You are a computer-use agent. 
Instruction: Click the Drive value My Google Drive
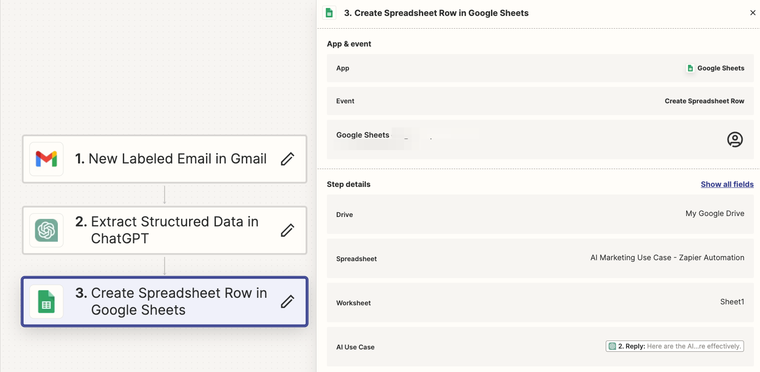point(714,213)
